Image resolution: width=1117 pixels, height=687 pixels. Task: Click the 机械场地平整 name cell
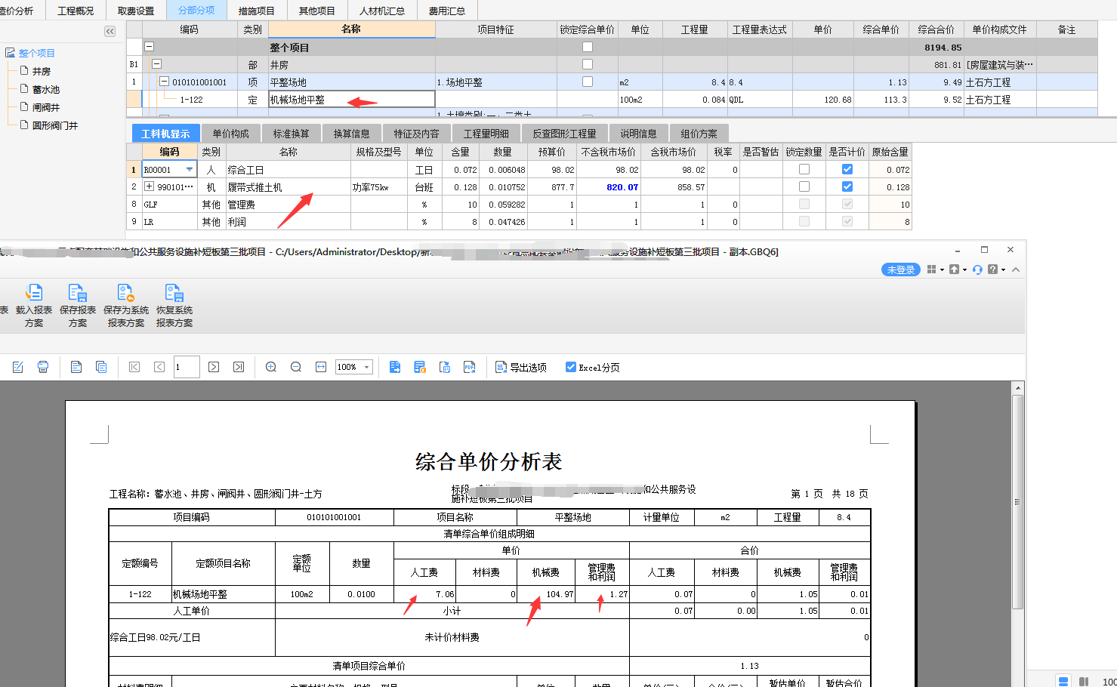click(x=352, y=99)
